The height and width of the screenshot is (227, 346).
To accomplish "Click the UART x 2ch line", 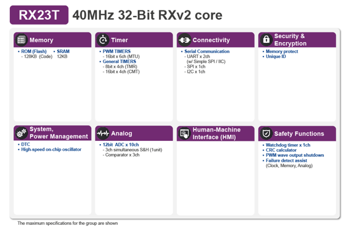I will point(197,56).
